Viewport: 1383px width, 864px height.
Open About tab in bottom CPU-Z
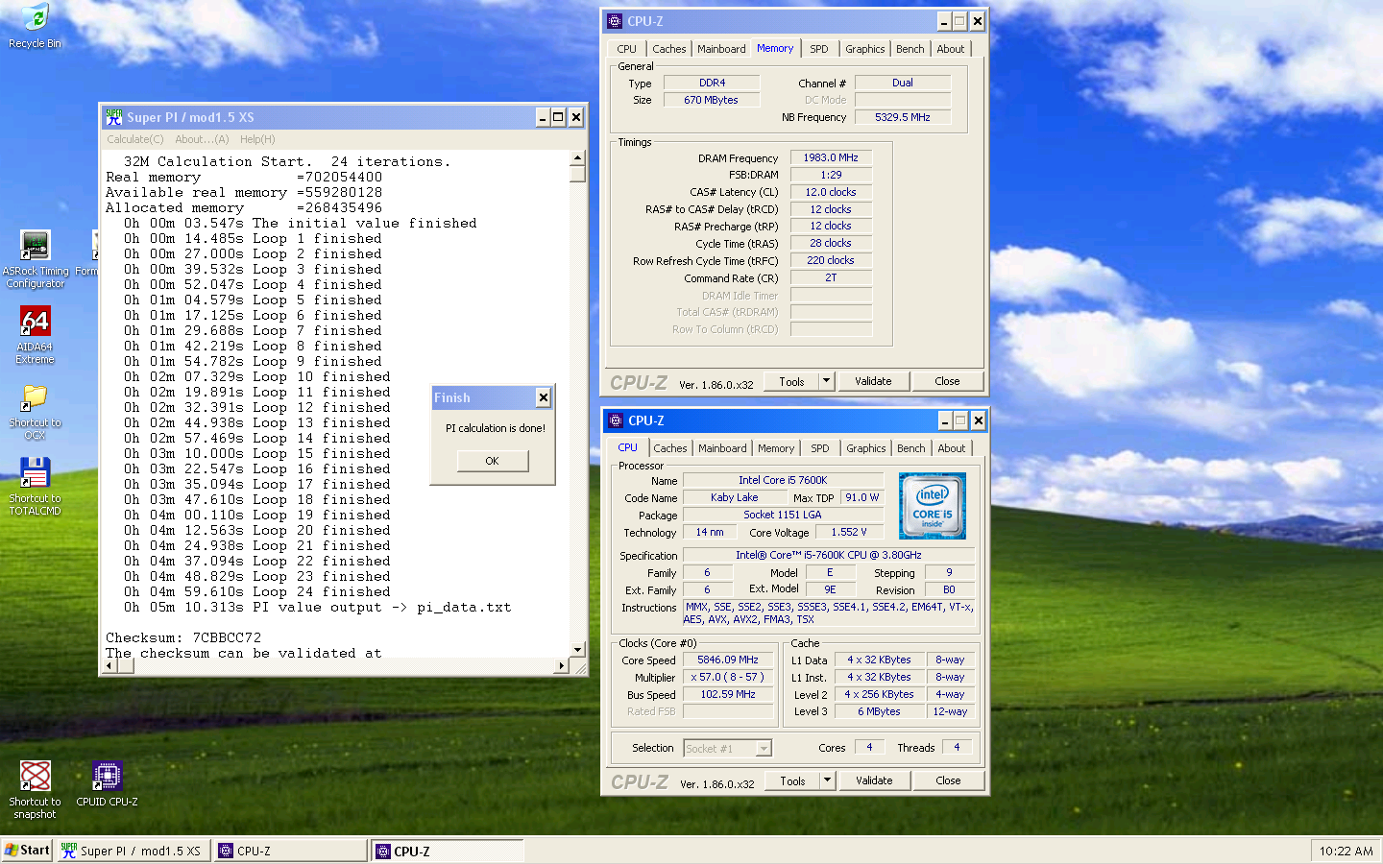click(x=951, y=448)
